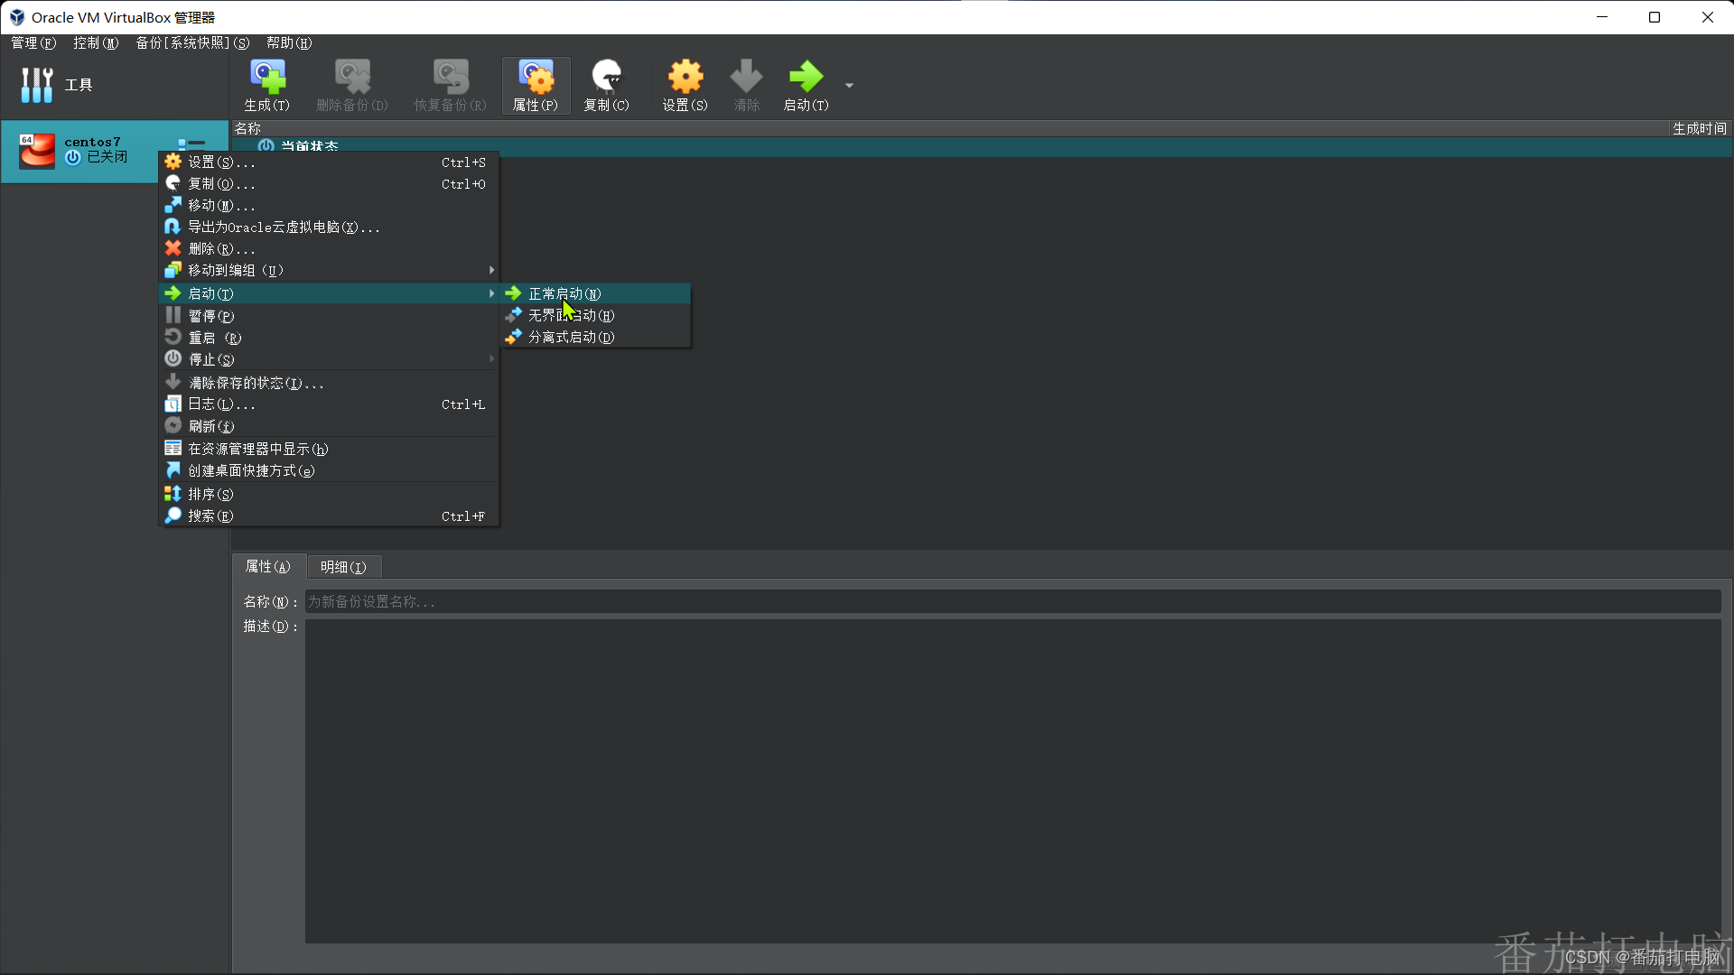Click 搜索(E) in the context menu

click(x=329, y=516)
